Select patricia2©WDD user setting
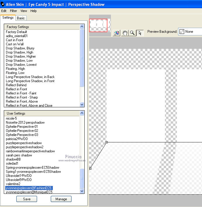This screenshot has width=202, height=207. [17, 139]
